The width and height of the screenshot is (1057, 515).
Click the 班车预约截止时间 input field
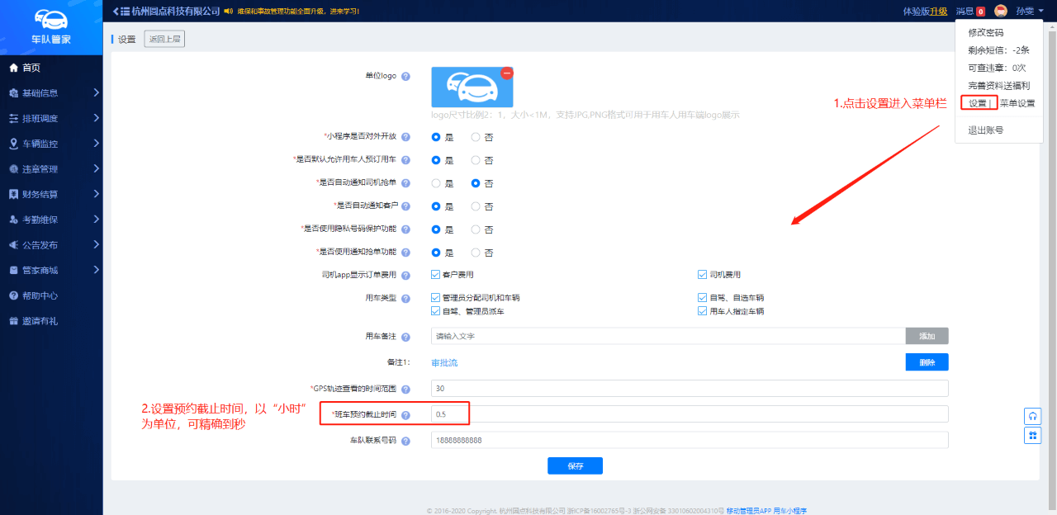coord(689,414)
